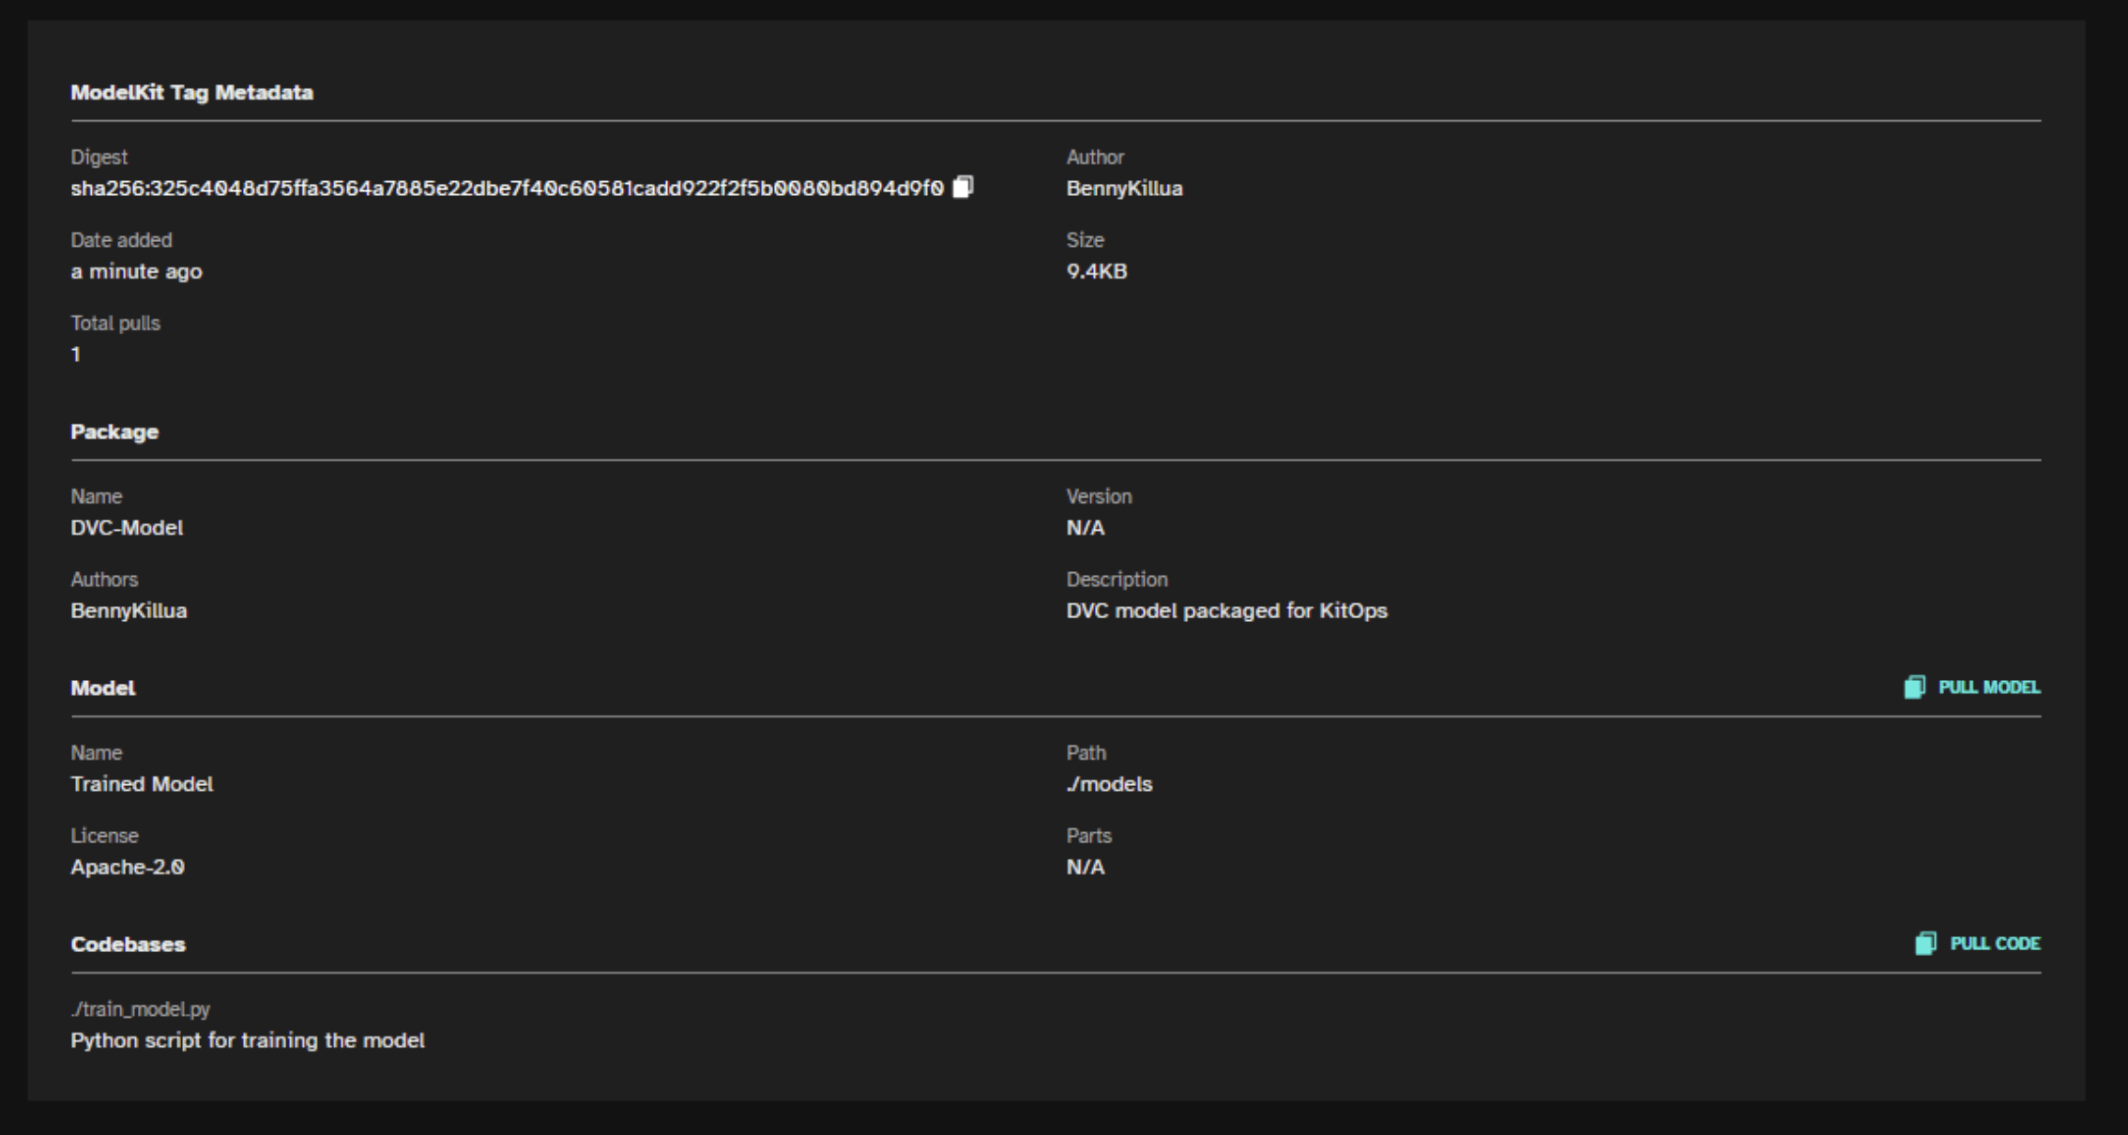2128x1135 pixels.
Task: Click the description 'DVC model packaged for KitOps'
Action: tap(1226, 611)
